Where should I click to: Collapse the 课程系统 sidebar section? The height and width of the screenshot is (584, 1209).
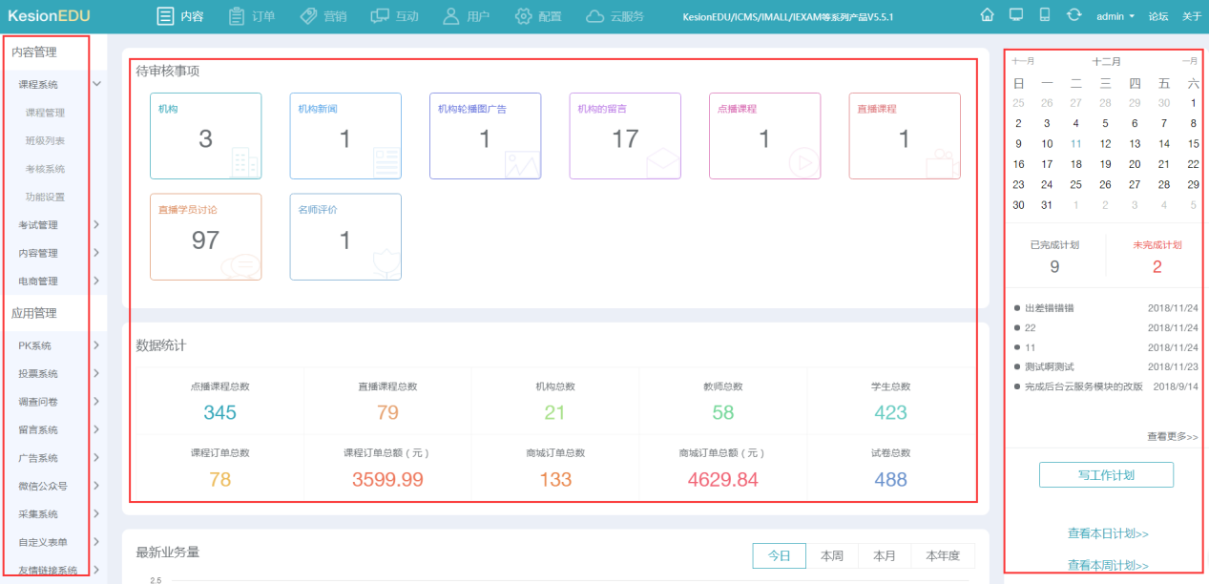(96, 84)
